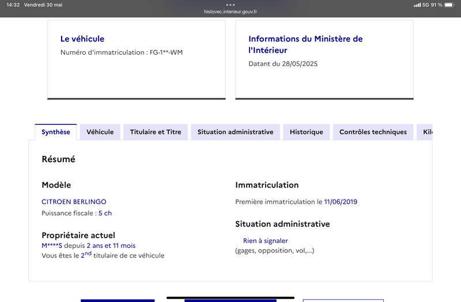Tap the 'Situation administrative' section heading
This screenshot has width=461, height=302.
coord(282,224)
